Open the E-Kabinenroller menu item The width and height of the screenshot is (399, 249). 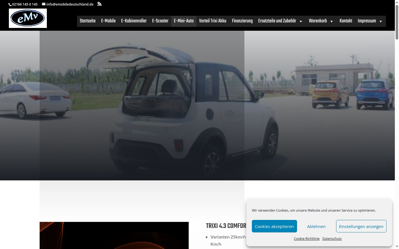coord(134,21)
